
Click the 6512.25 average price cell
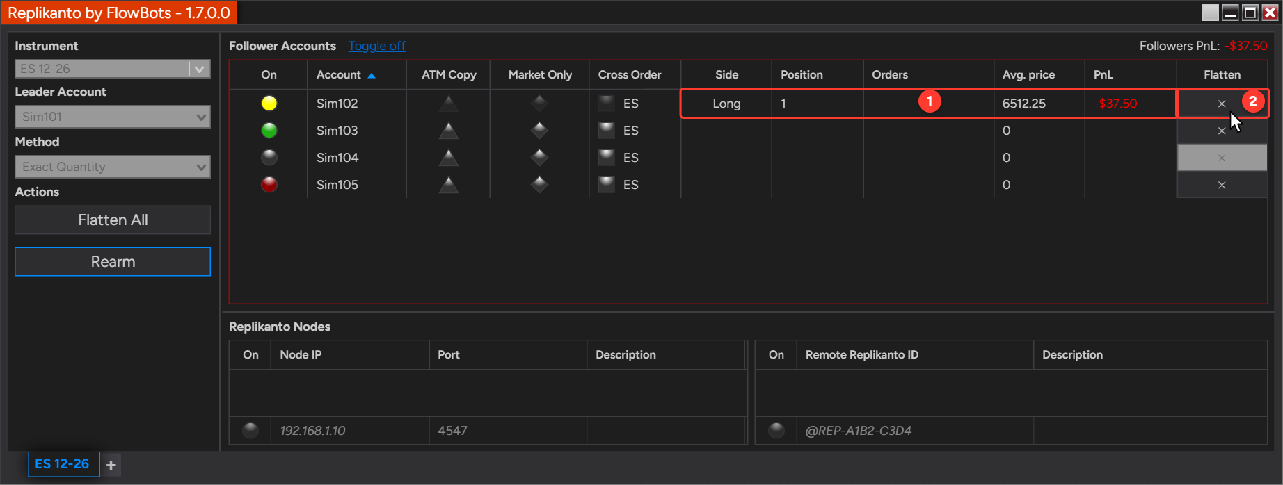point(1039,104)
